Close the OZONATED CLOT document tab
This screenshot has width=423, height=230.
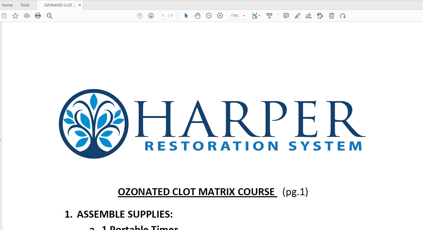(x=80, y=5)
